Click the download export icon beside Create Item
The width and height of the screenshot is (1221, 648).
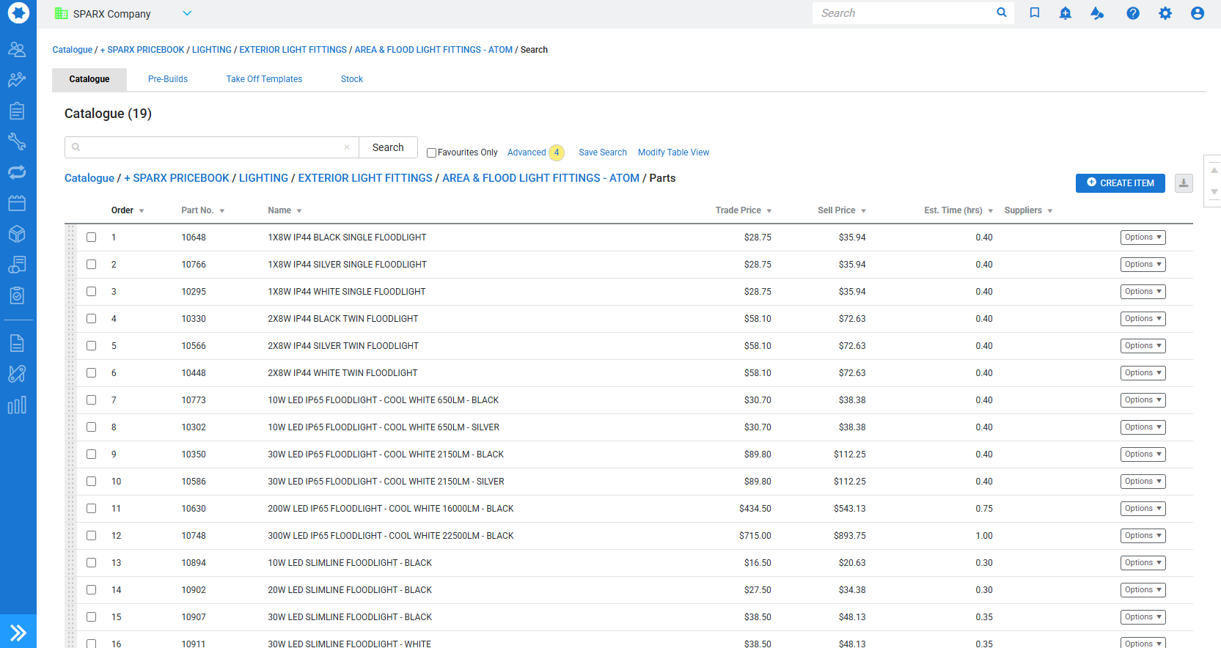(1183, 183)
